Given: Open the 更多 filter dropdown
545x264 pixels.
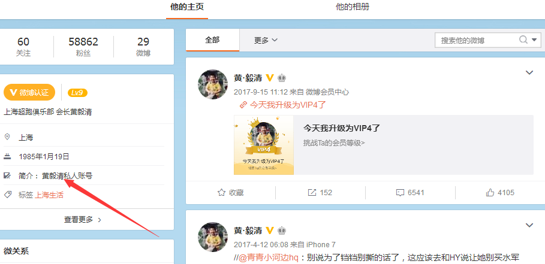Looking at the screenshot, I should tap(266, 40).
